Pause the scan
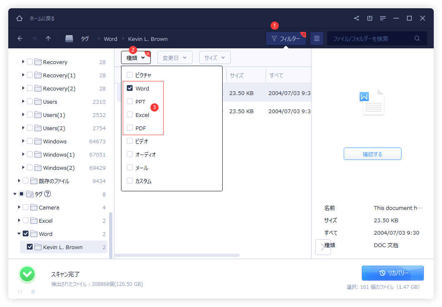442x307 pixels. tap(20, 291)
